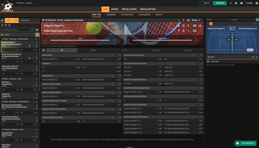
Task: Open the Payments link
Action: pyautogui.click(x=29, y=3)
